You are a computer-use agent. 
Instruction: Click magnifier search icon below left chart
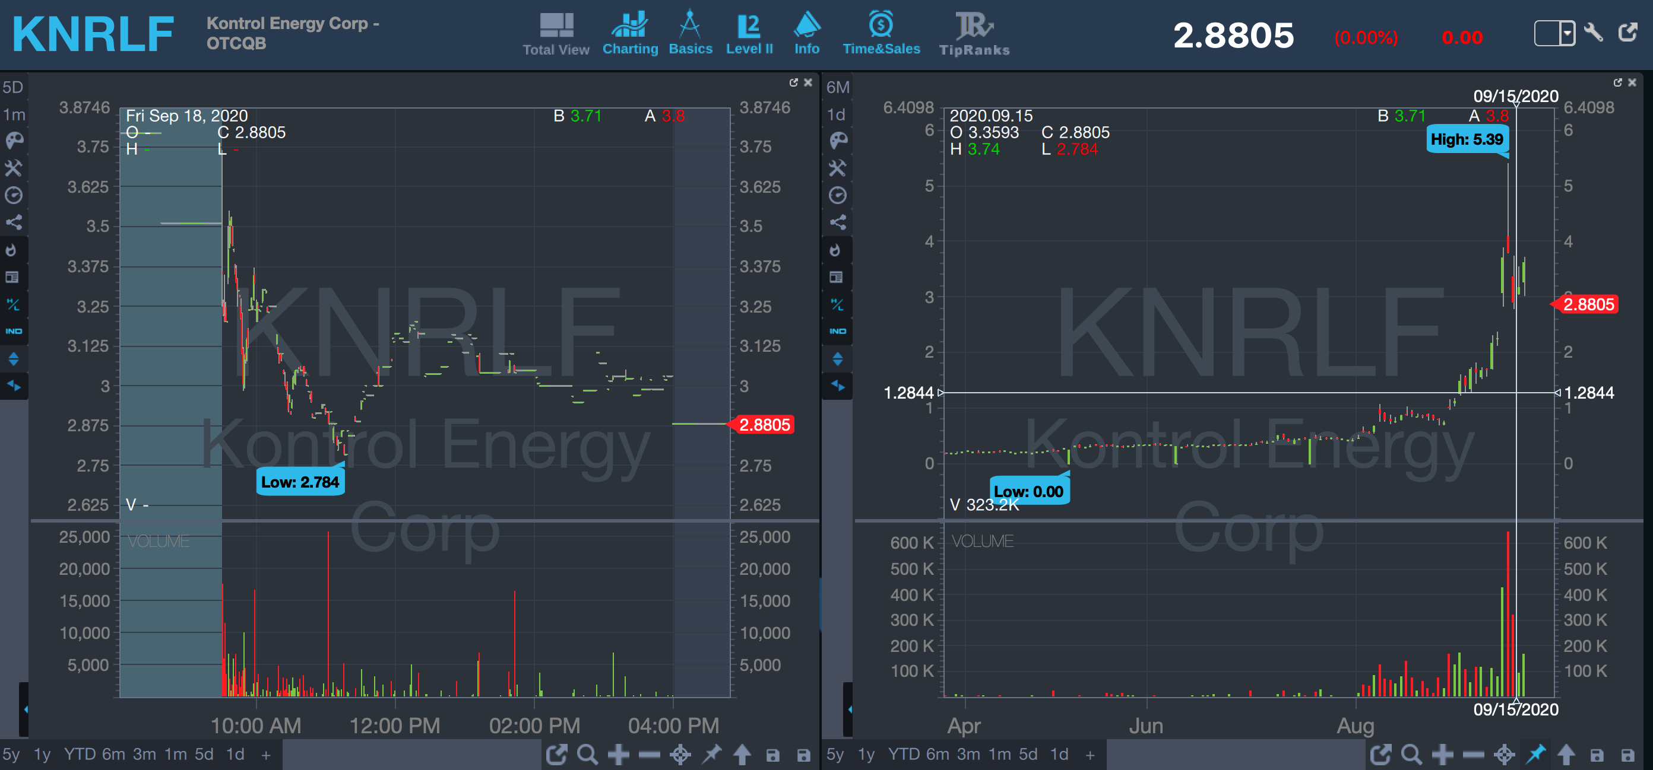[587, 755]
